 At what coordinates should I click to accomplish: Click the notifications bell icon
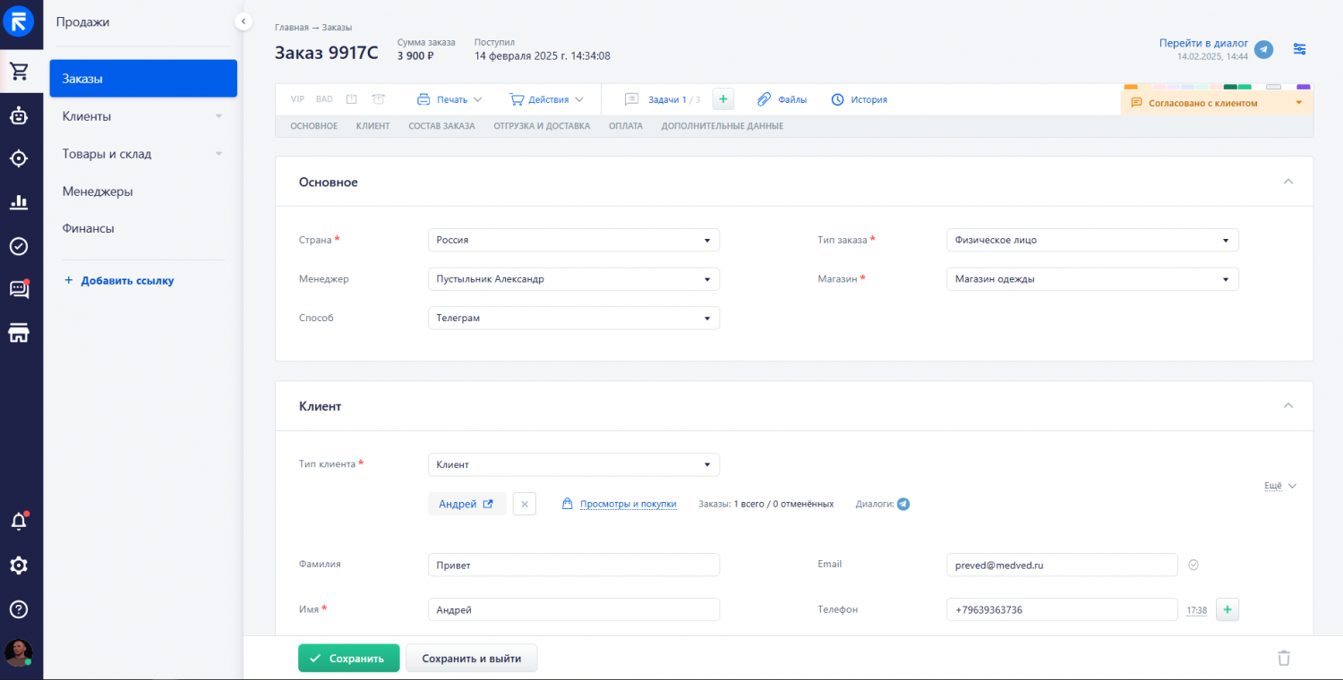[x=19, y=522]
